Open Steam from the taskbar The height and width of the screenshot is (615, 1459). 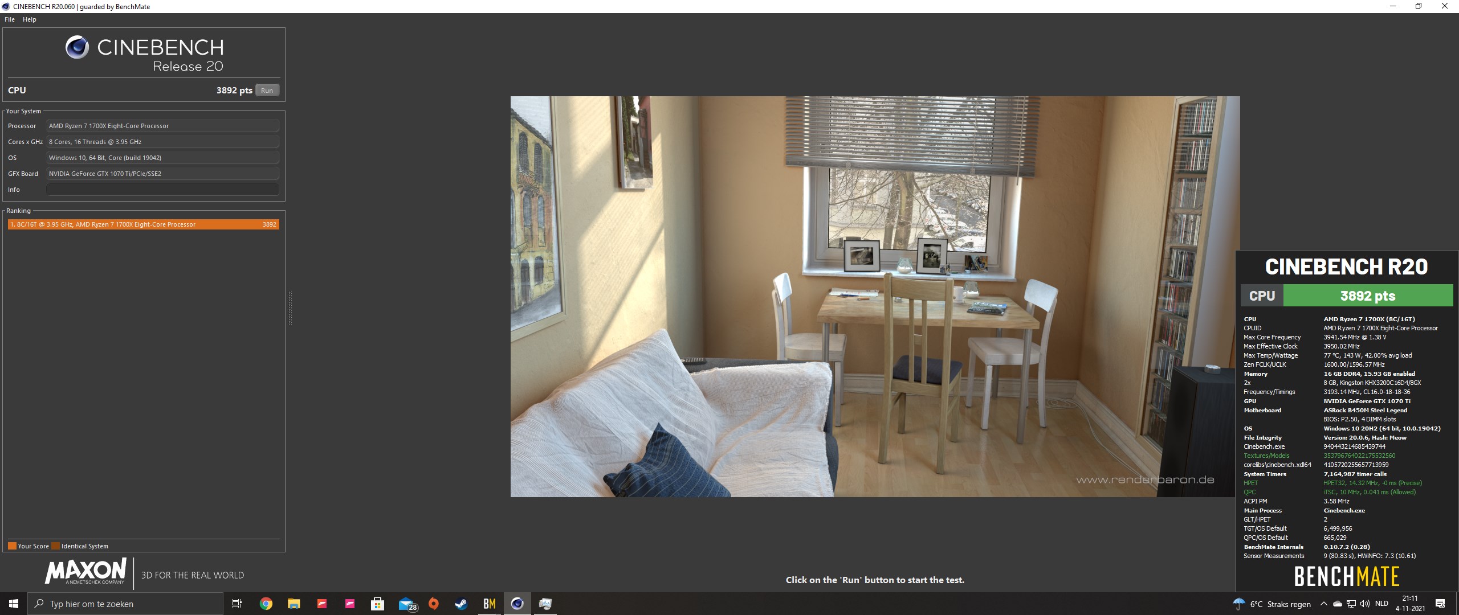461,604
